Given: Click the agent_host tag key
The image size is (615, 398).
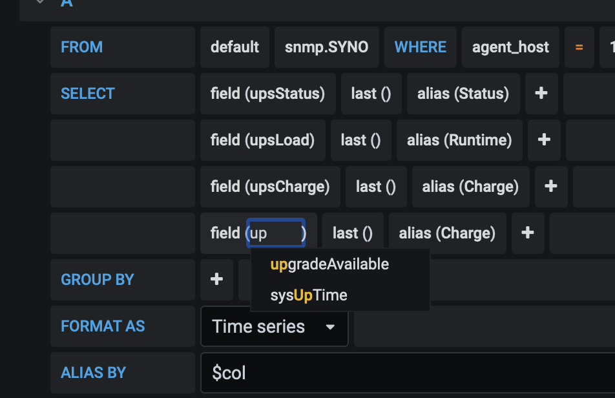Looking at the screenshot, I should [x=510, y=47].
